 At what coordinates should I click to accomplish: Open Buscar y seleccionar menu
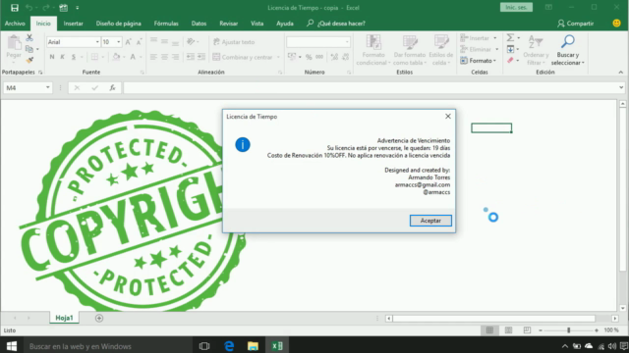pyautogui.click(x=568, y=50)
